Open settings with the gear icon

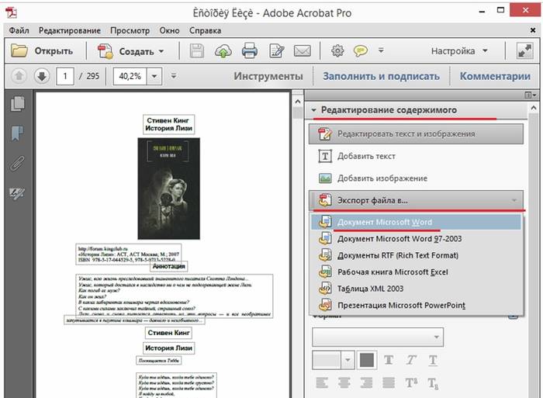(337, 51)
